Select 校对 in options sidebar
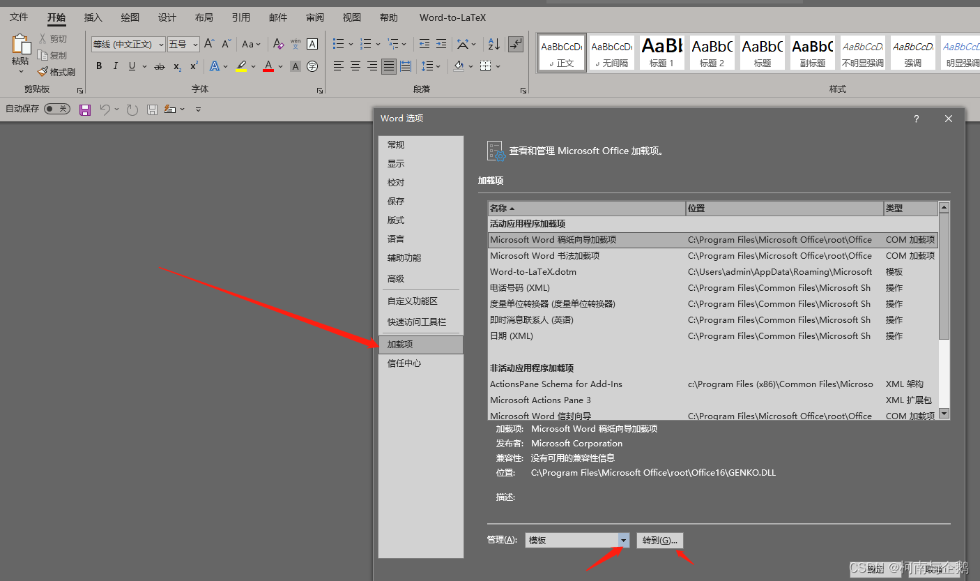The height and width of the screenshot is (581, 980). [420, 182]
